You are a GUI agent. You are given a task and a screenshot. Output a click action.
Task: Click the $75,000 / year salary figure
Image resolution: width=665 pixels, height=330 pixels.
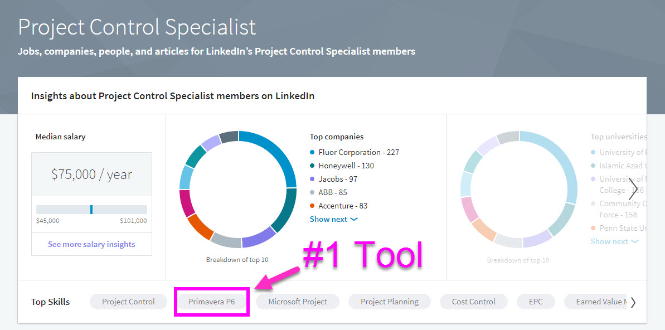pyautogui.click(x=91, y=174)
